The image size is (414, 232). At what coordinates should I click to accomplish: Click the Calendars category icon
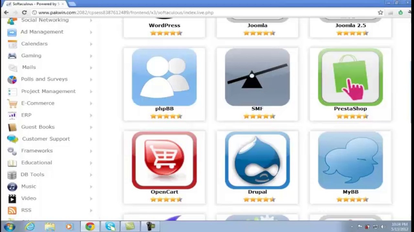12,44
